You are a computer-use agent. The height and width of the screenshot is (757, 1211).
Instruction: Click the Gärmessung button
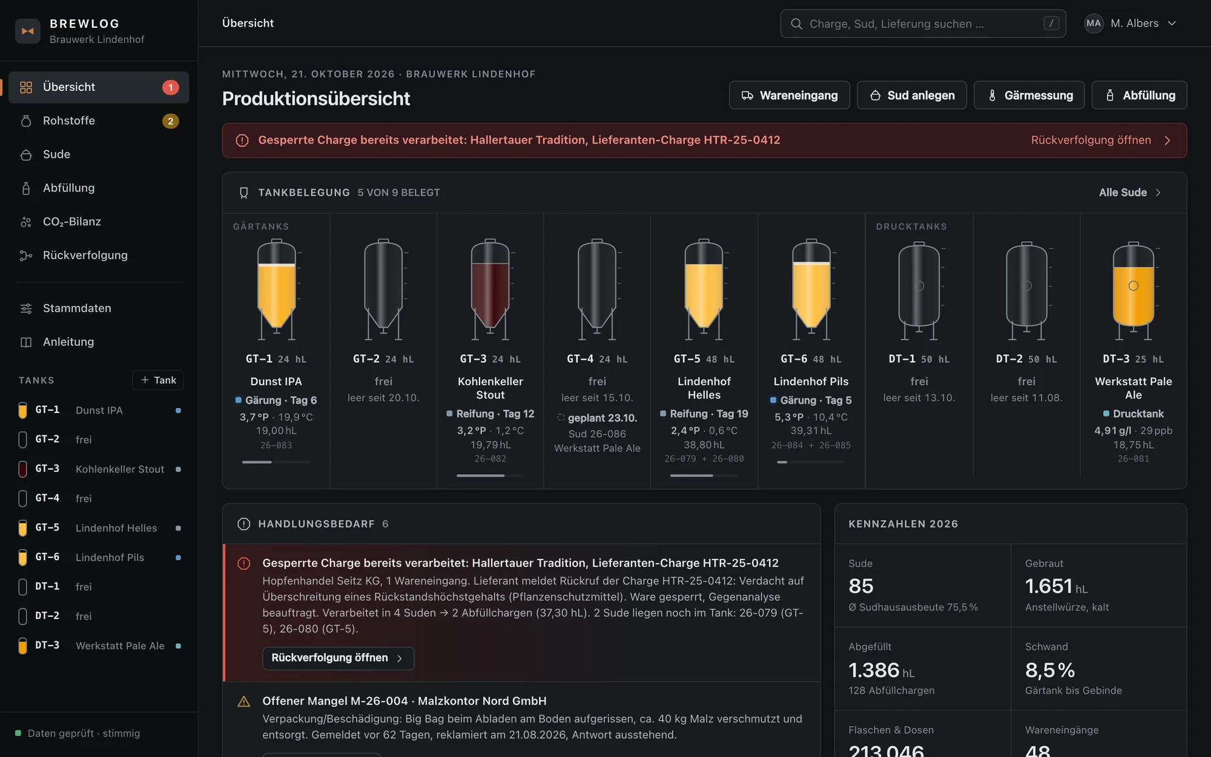(1029, 95)
